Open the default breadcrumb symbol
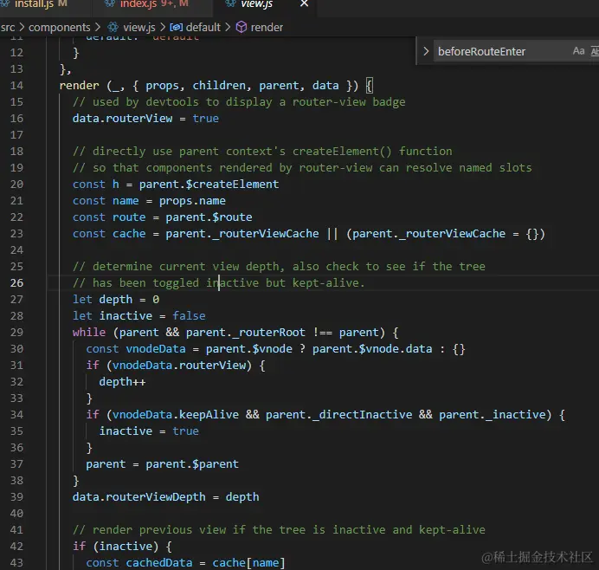The width and height of the screenshot is (599, 570). 203,28
